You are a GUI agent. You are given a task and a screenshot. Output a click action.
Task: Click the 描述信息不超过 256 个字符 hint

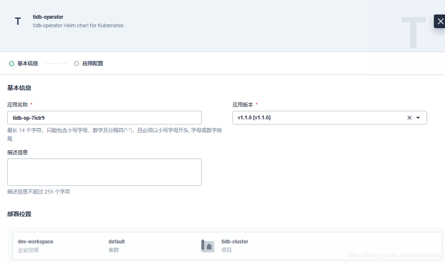pos(38,192)
